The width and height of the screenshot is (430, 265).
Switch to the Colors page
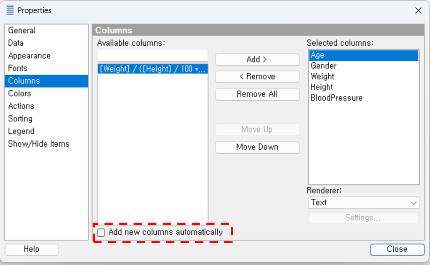(x=47, y=93)
